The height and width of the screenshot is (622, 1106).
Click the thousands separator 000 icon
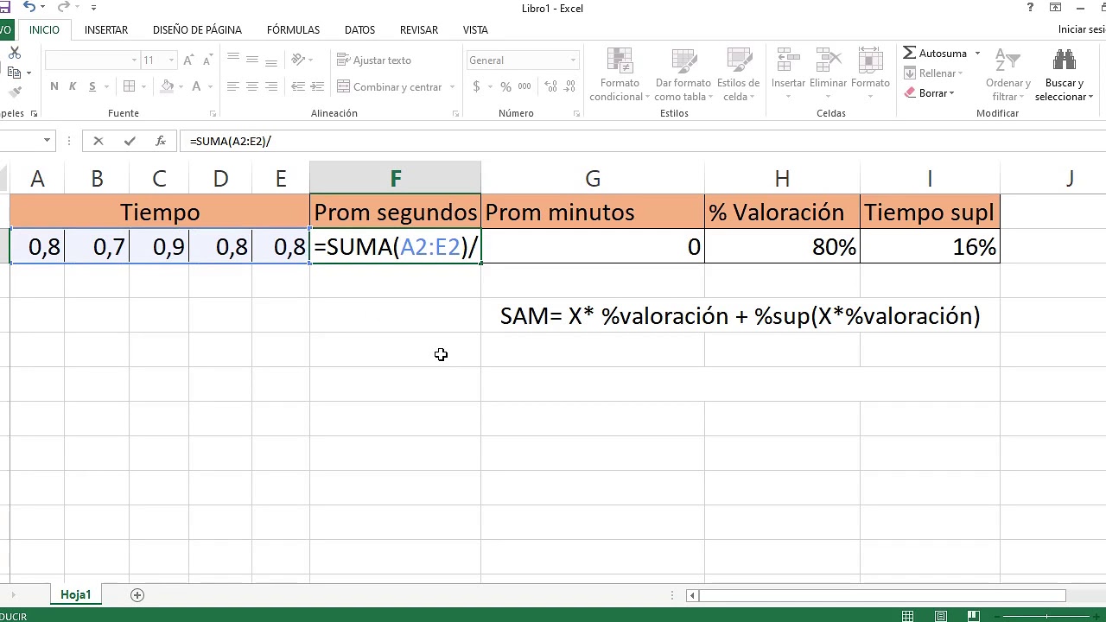[x=524, y=86]
